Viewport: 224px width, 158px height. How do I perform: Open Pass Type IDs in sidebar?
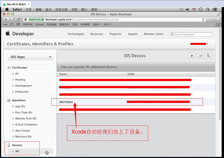[x=24, y=113]
